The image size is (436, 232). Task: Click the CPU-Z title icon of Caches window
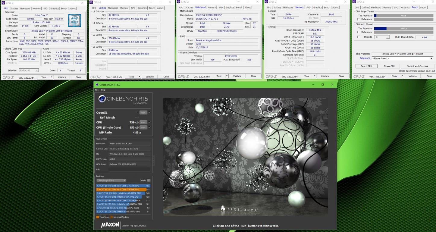[x=92, y=2]
